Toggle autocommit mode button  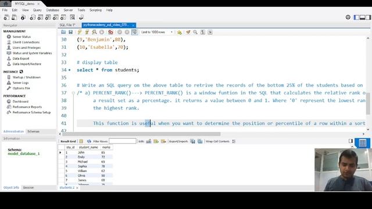pos(134,32)
